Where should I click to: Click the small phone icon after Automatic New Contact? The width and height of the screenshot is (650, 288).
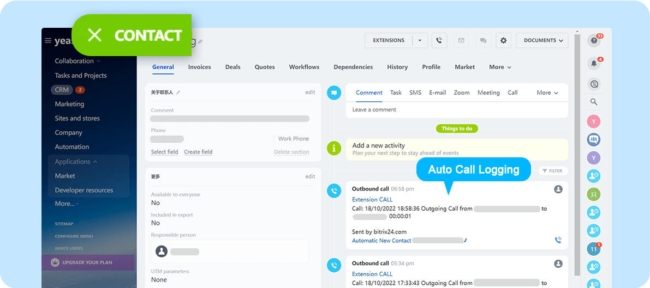click(x=466, y=241)
